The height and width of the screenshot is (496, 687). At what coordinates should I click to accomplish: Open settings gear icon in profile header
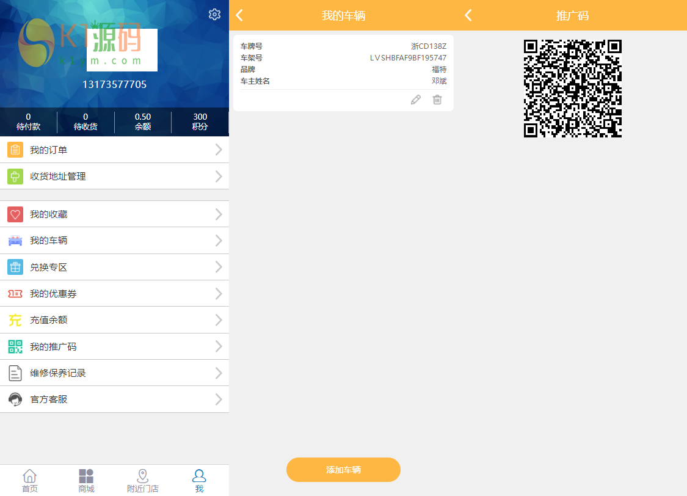coord(214,15)
